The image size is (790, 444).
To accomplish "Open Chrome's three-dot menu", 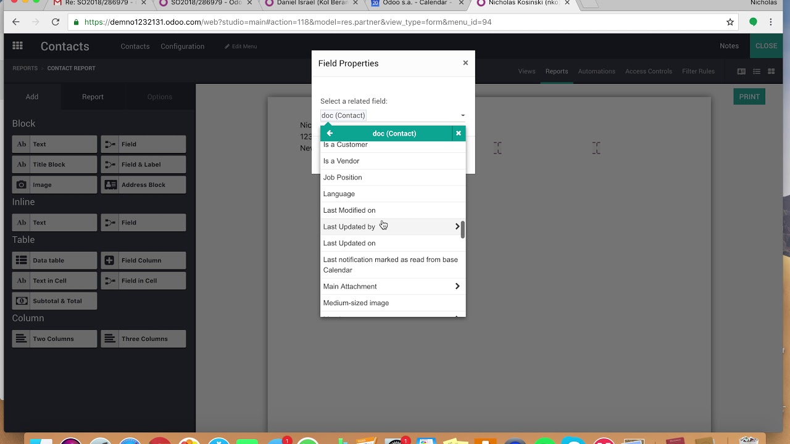I will pyautogui.click(x=771, y=22).
